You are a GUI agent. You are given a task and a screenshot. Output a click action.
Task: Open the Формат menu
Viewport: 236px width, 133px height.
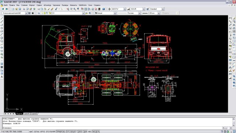click(32, 5)
